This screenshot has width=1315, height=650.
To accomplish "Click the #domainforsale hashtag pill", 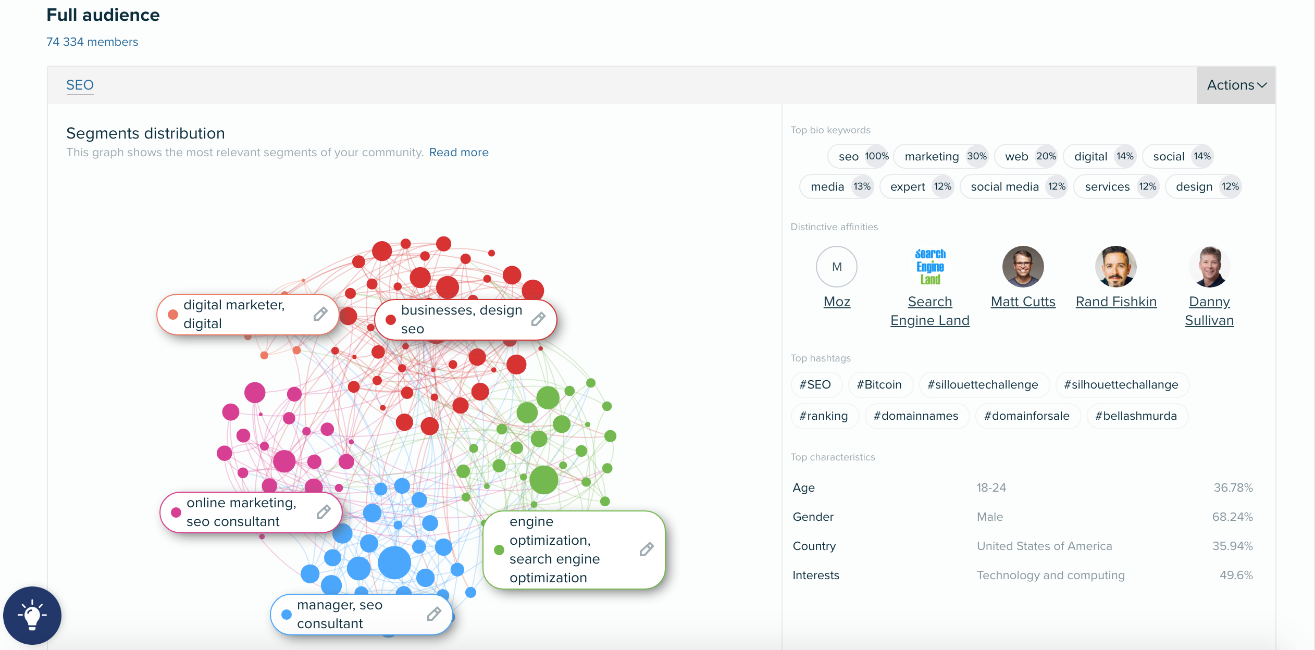I will 1027,416.
